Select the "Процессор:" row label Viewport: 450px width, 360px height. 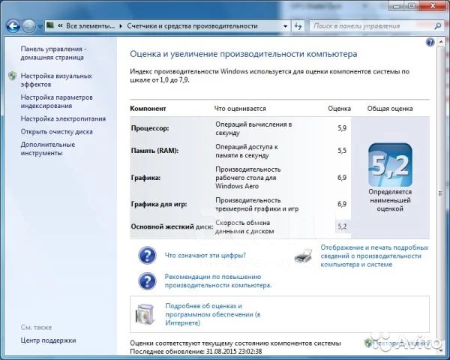pyautogui.click(x=150, y=128)
